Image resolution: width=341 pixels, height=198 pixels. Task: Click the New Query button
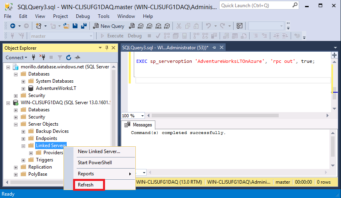click(109, 26)
